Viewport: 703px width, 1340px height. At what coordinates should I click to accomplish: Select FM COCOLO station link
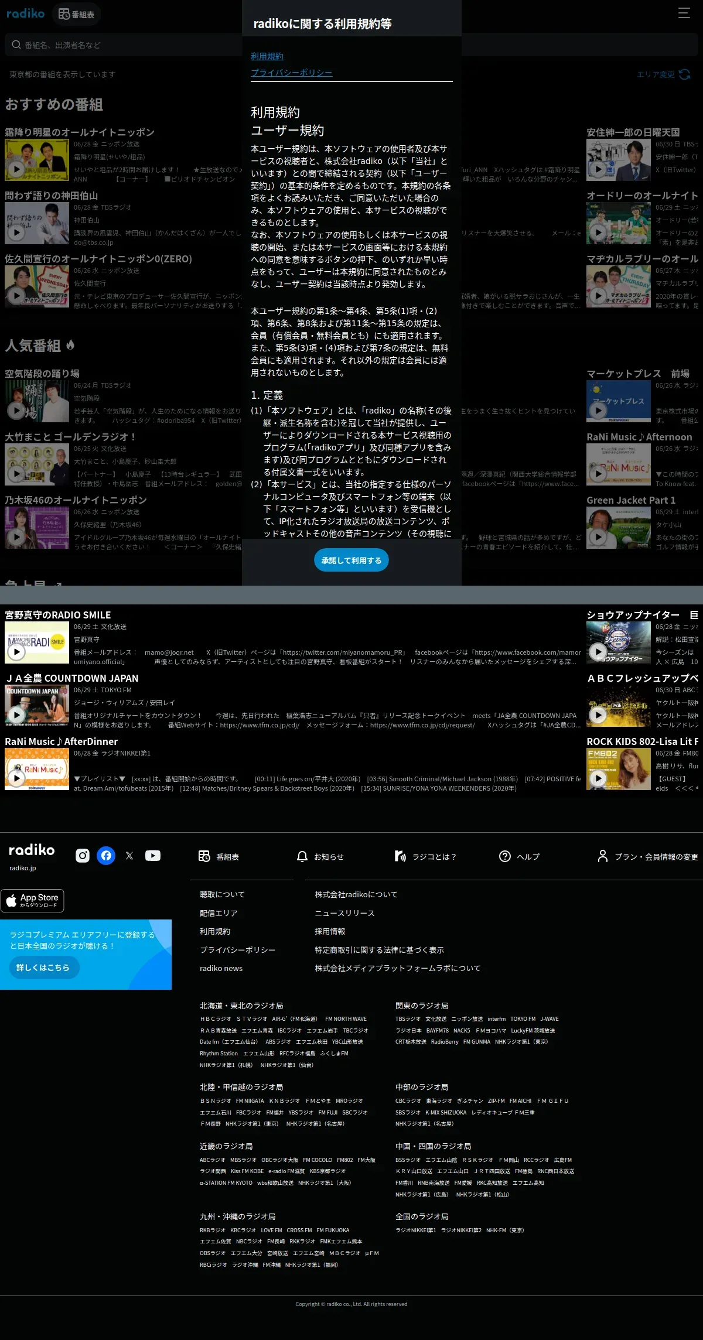318,1160
